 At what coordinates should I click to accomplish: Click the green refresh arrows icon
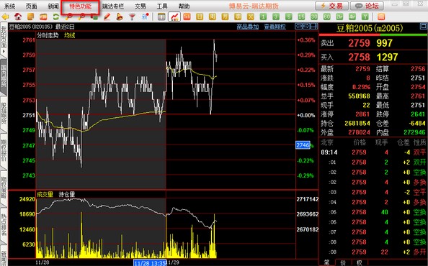point(56,17)
